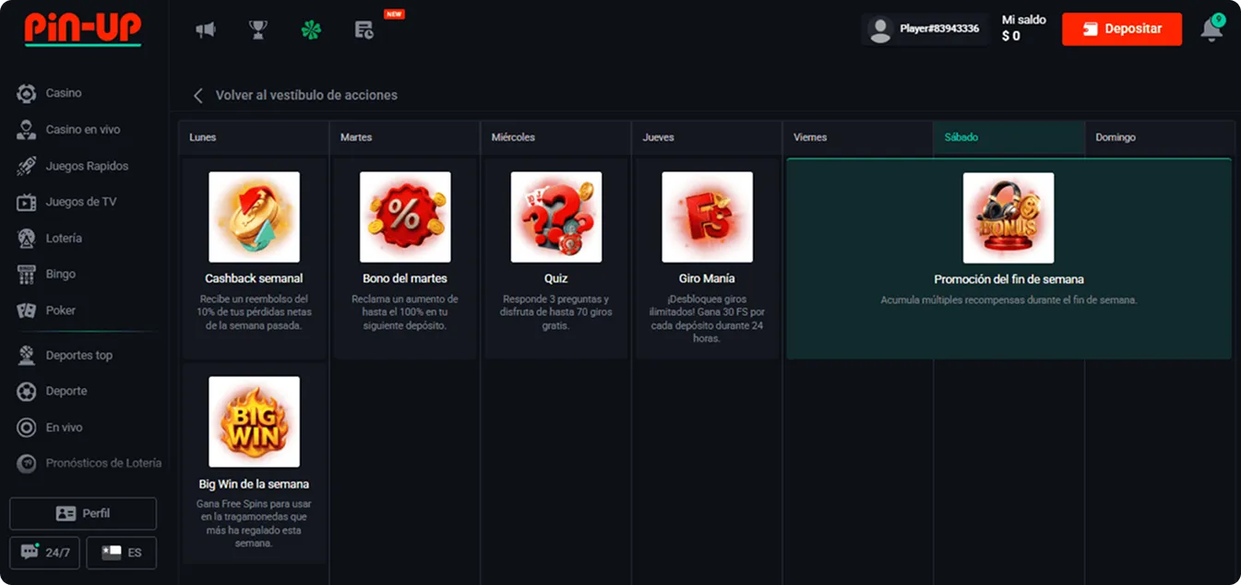This screenshot has height=585, width=1241.
Task: Open the Player#83943336 account menu
Action: point(938,29)
